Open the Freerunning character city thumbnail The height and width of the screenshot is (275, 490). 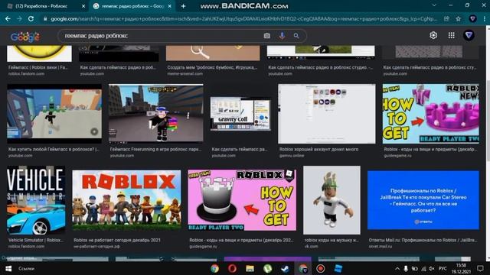tap(156, 113)
